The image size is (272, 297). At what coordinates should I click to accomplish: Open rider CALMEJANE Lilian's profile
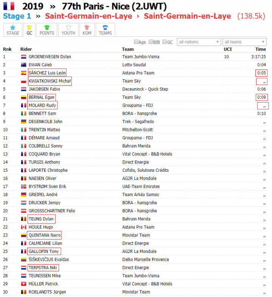pyautogui.click(x=45, y=243)
